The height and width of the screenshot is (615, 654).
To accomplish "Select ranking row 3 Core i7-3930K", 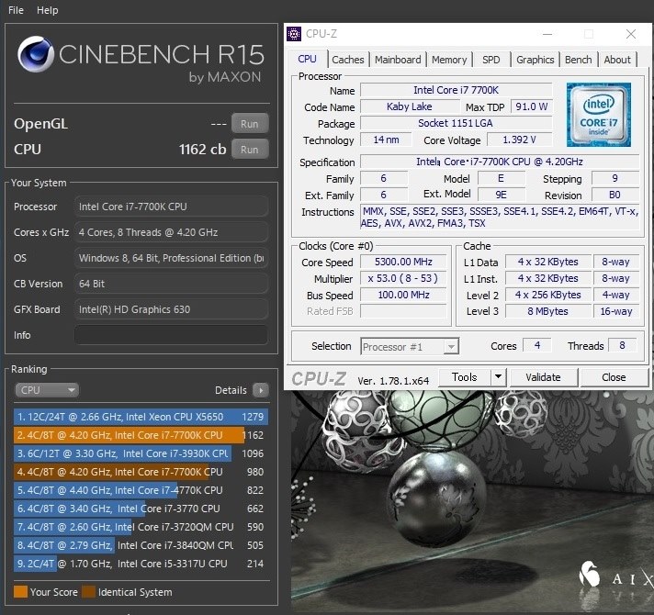I will pyautogui.click(x=141, y=453).
